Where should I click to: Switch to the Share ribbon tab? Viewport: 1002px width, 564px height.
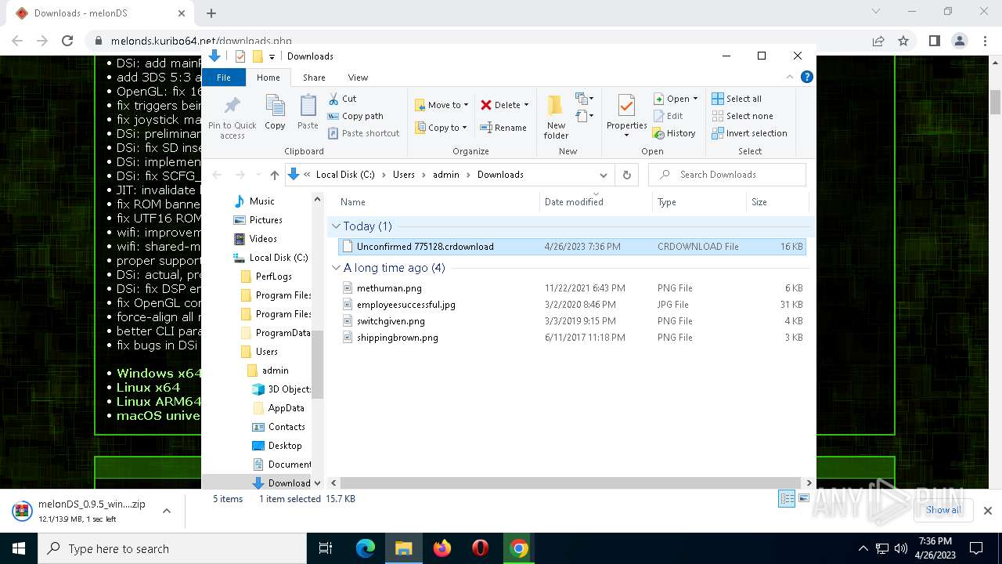point(314,78)
